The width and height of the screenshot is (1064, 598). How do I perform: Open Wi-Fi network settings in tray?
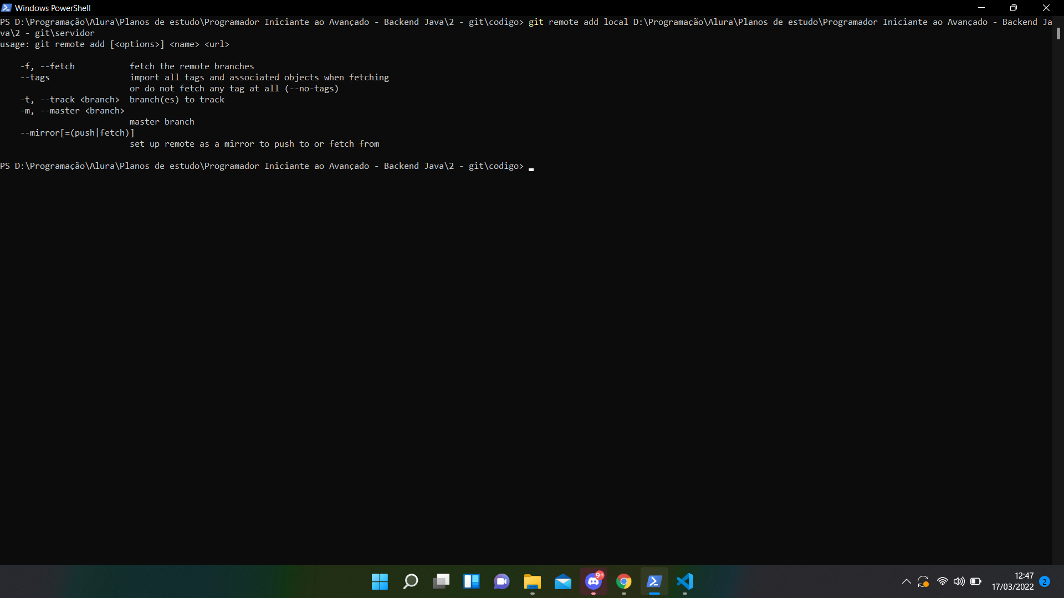click(x=942, y=581)
